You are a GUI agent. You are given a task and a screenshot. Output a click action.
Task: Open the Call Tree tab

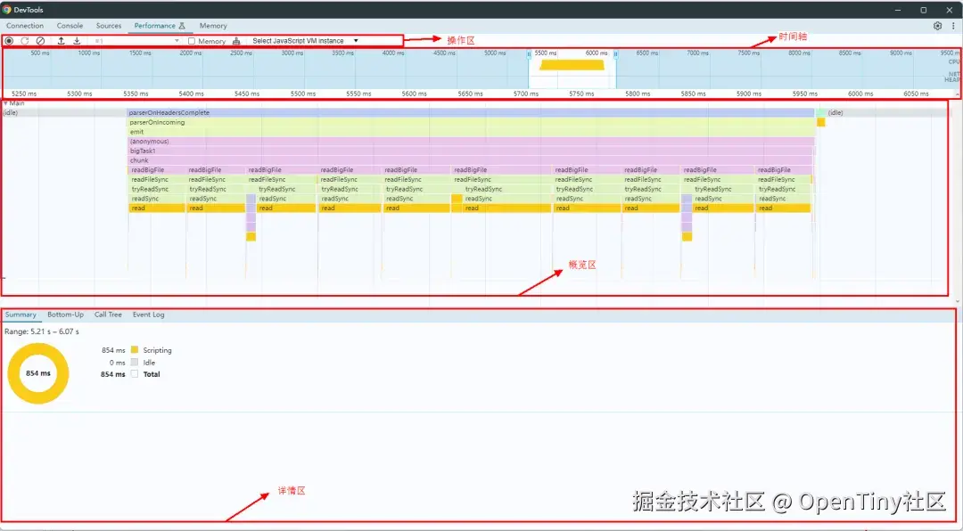[108, 315]
